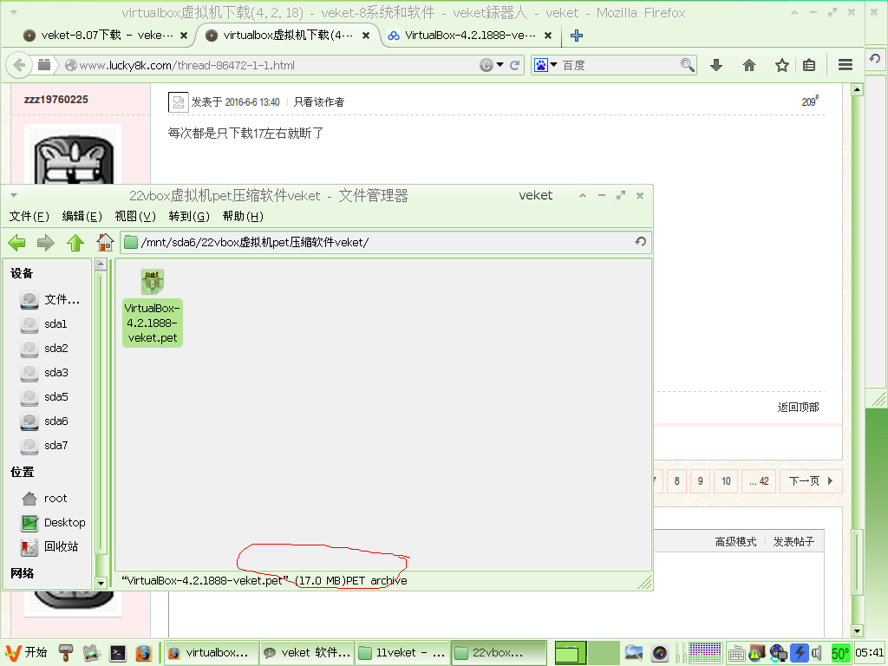This screenshot has height=666, width=888.
Task: Click the username zzz19760225
Action: pos(56,100)
